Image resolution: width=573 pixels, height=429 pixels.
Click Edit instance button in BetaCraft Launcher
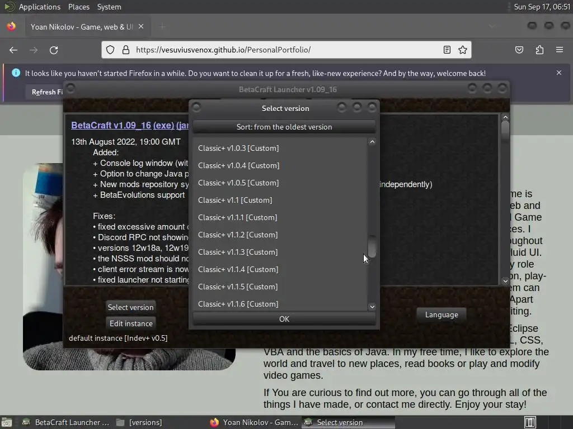coord(131,323)
